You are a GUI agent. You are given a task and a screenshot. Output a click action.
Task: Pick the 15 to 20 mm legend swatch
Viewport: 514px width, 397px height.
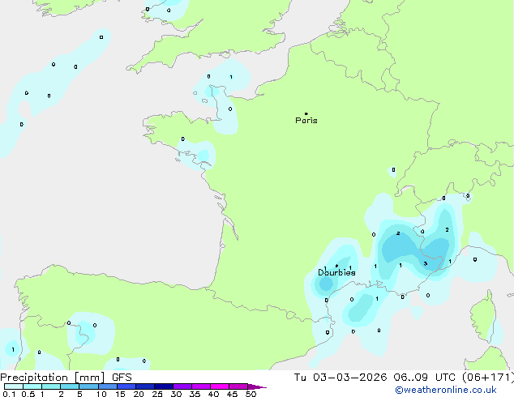tap(126, 386)
